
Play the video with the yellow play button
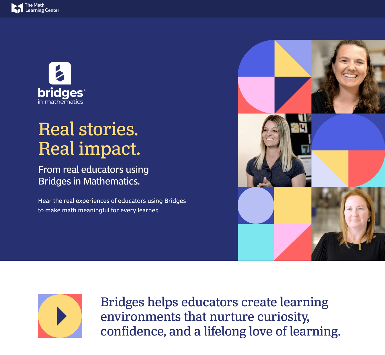click(x=60, y=316)
